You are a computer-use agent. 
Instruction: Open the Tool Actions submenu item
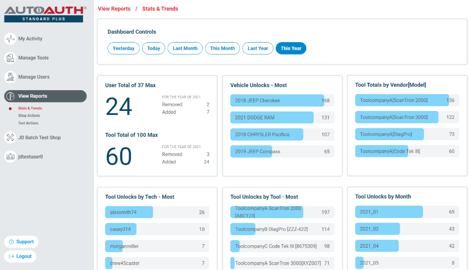pos(28,123)
